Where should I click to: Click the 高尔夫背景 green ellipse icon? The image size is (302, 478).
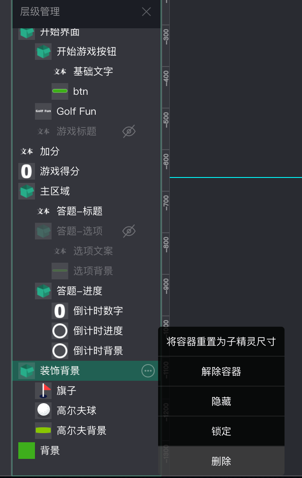point(43,431)
